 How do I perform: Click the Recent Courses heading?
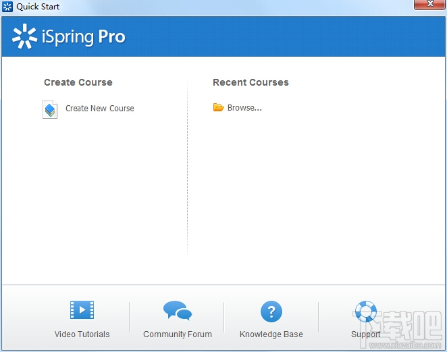click(251, 82)
